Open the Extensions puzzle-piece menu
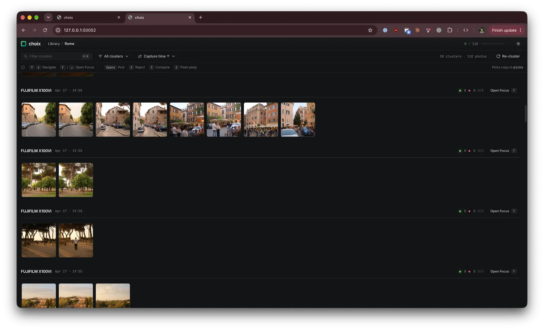The width and height of the screenshot is (544, 330). click(x=450, y=30)
